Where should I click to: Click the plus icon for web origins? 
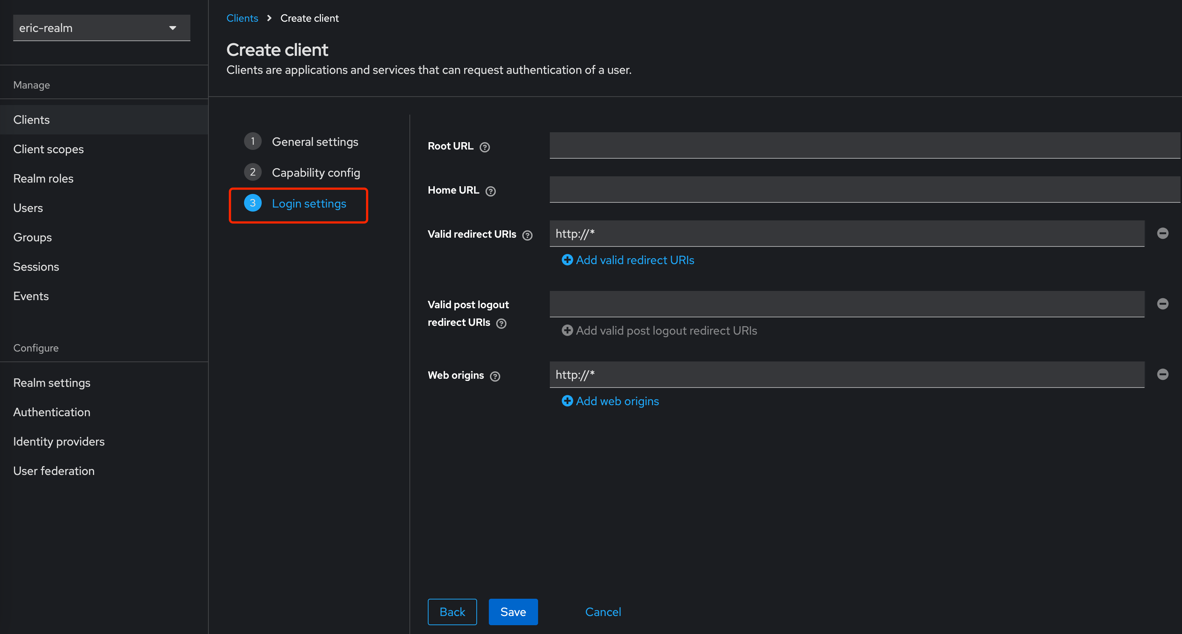(x=567, y=401)
